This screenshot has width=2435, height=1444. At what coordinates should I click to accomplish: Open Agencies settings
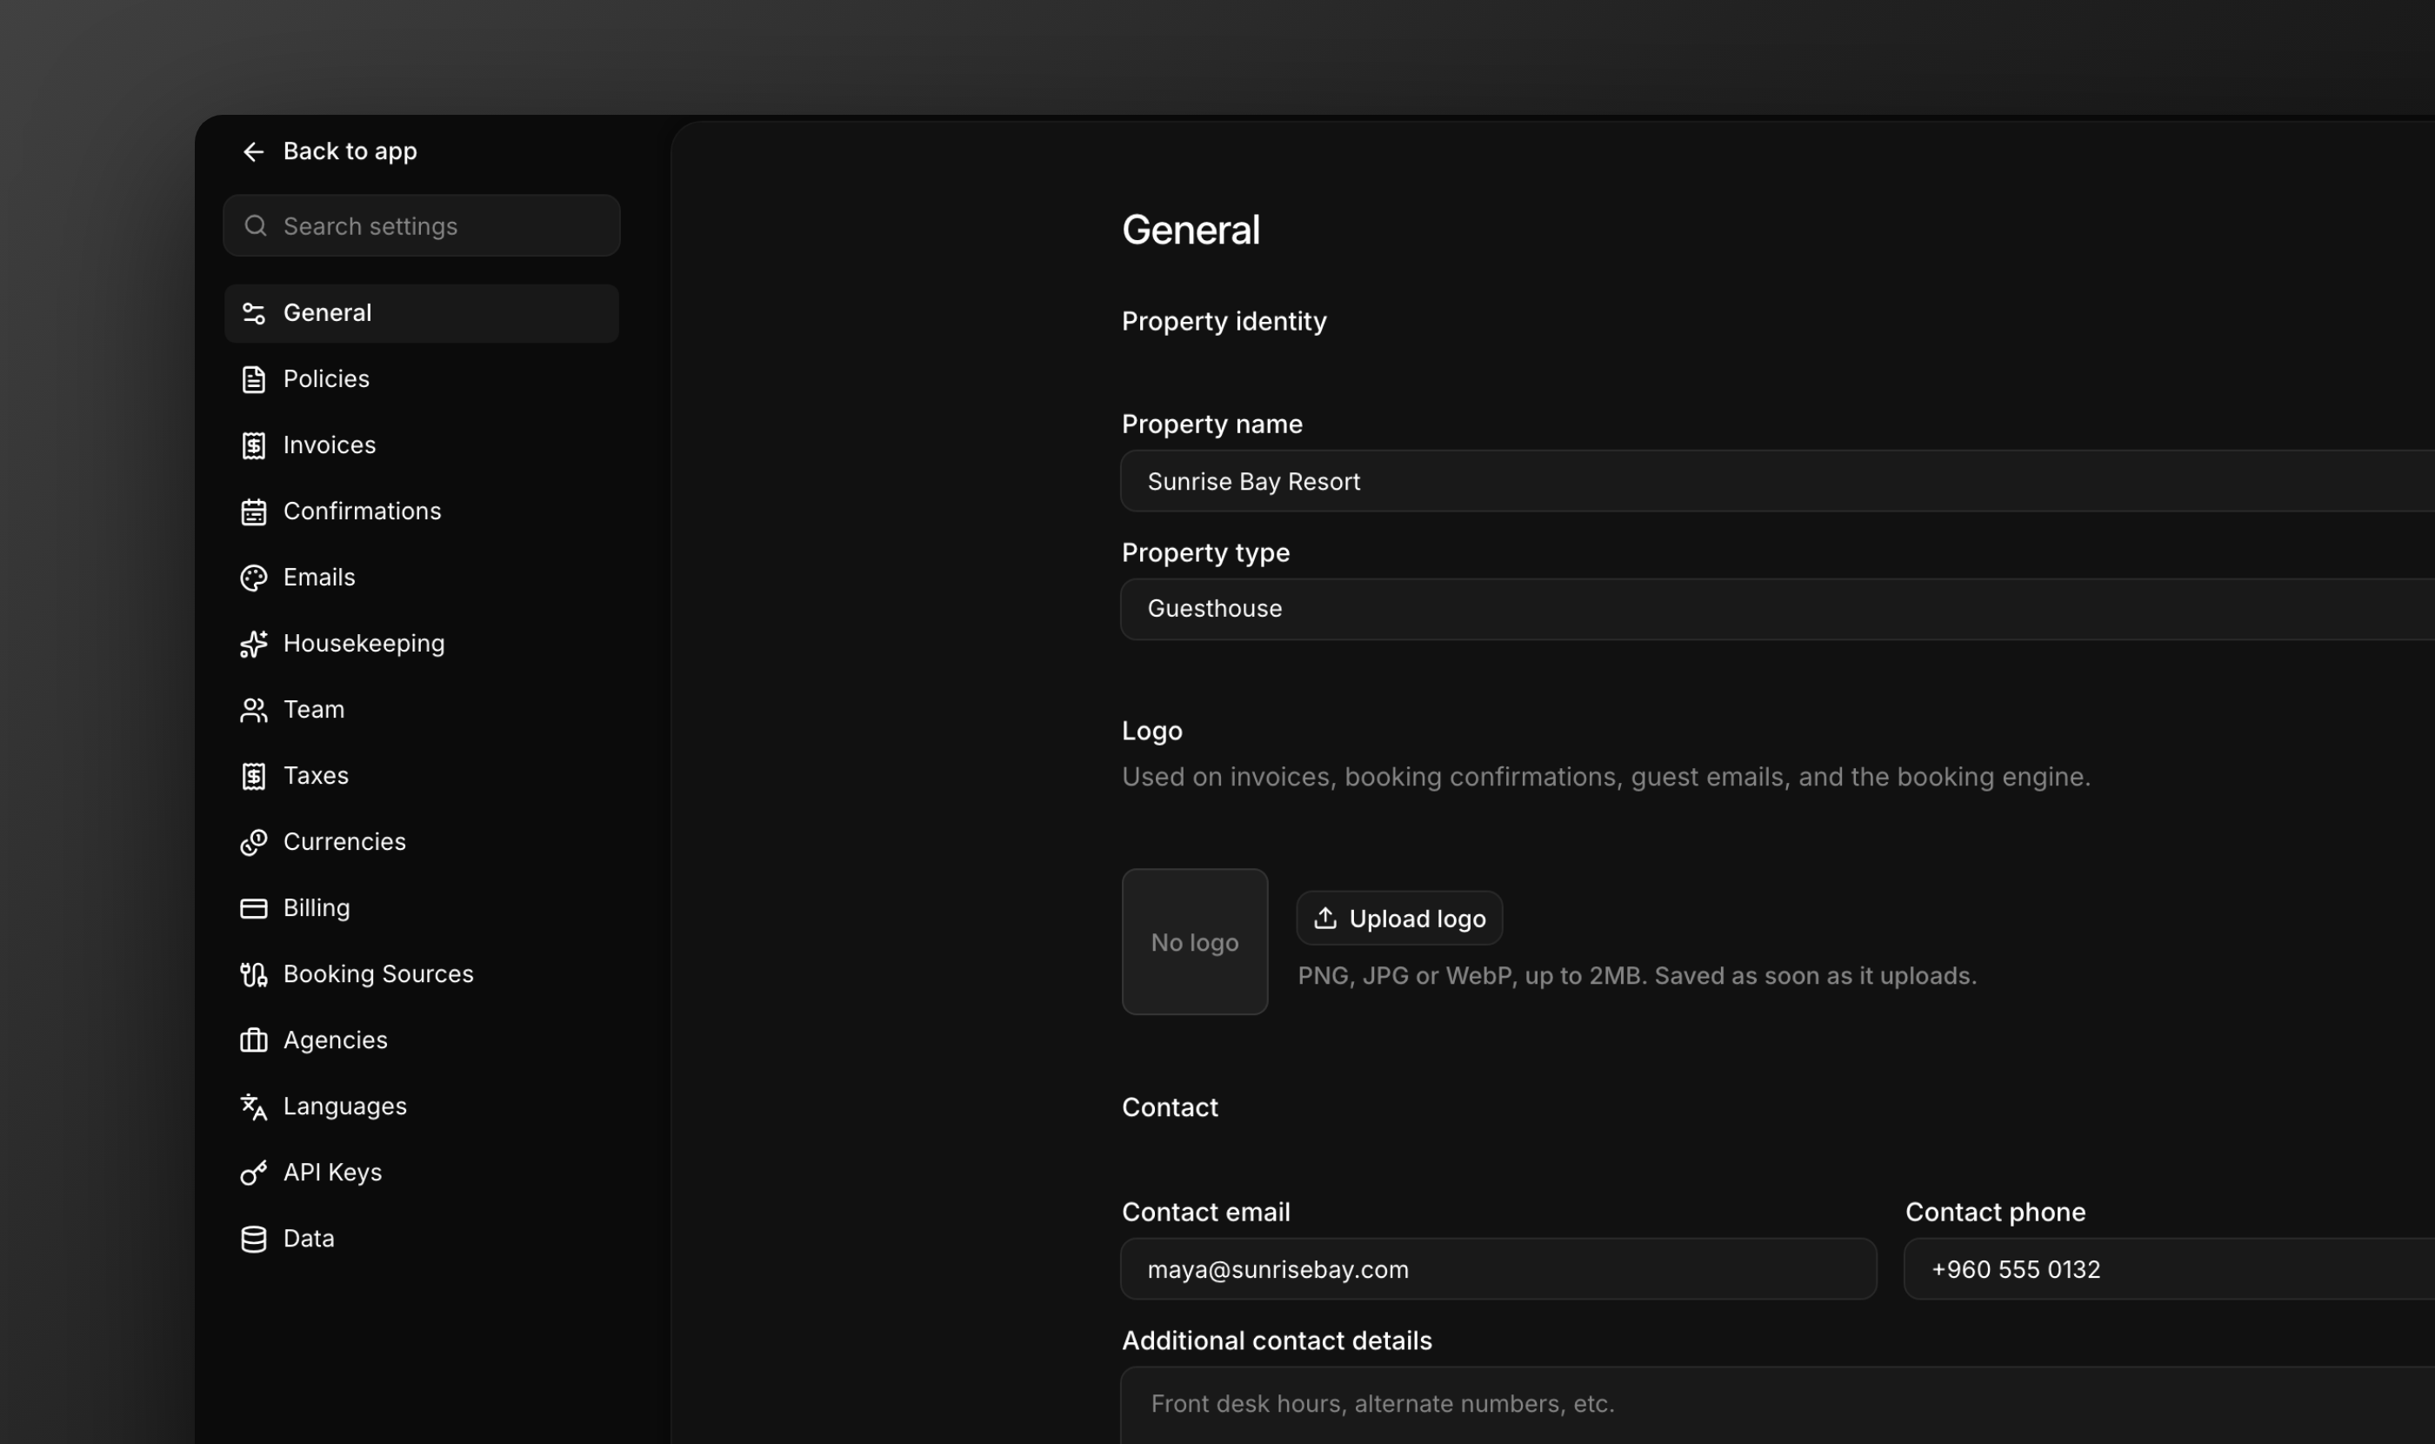[x=421, y=1041]
